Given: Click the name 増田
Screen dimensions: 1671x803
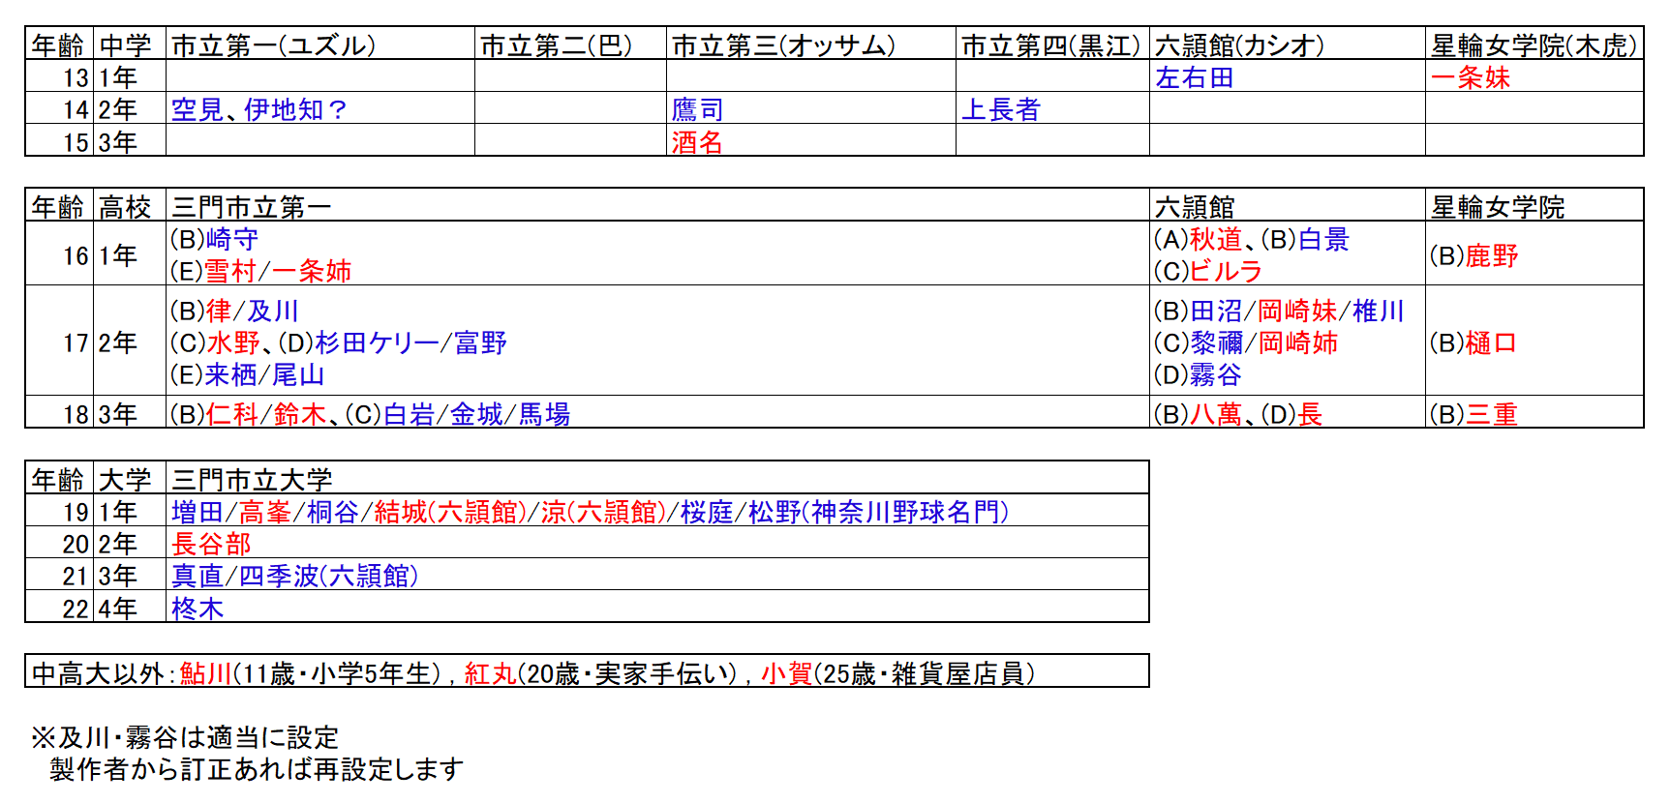Looking at the screenshot, I should click(197, 512).
